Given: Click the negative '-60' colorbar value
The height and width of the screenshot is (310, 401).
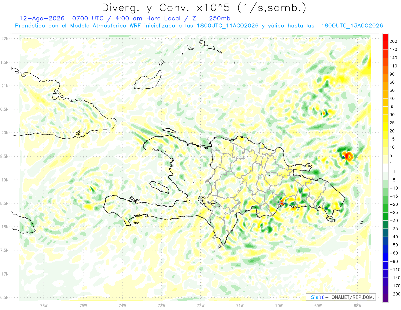Looking at the screenshot, I should 394,253.
